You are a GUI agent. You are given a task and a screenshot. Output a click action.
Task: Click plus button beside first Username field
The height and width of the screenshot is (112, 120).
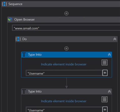[105, 73]
